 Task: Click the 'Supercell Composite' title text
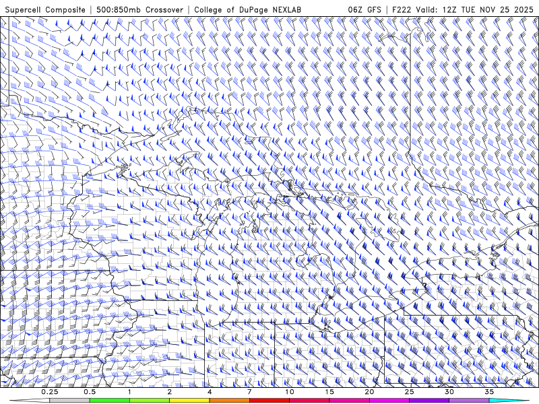coord(45,9)
